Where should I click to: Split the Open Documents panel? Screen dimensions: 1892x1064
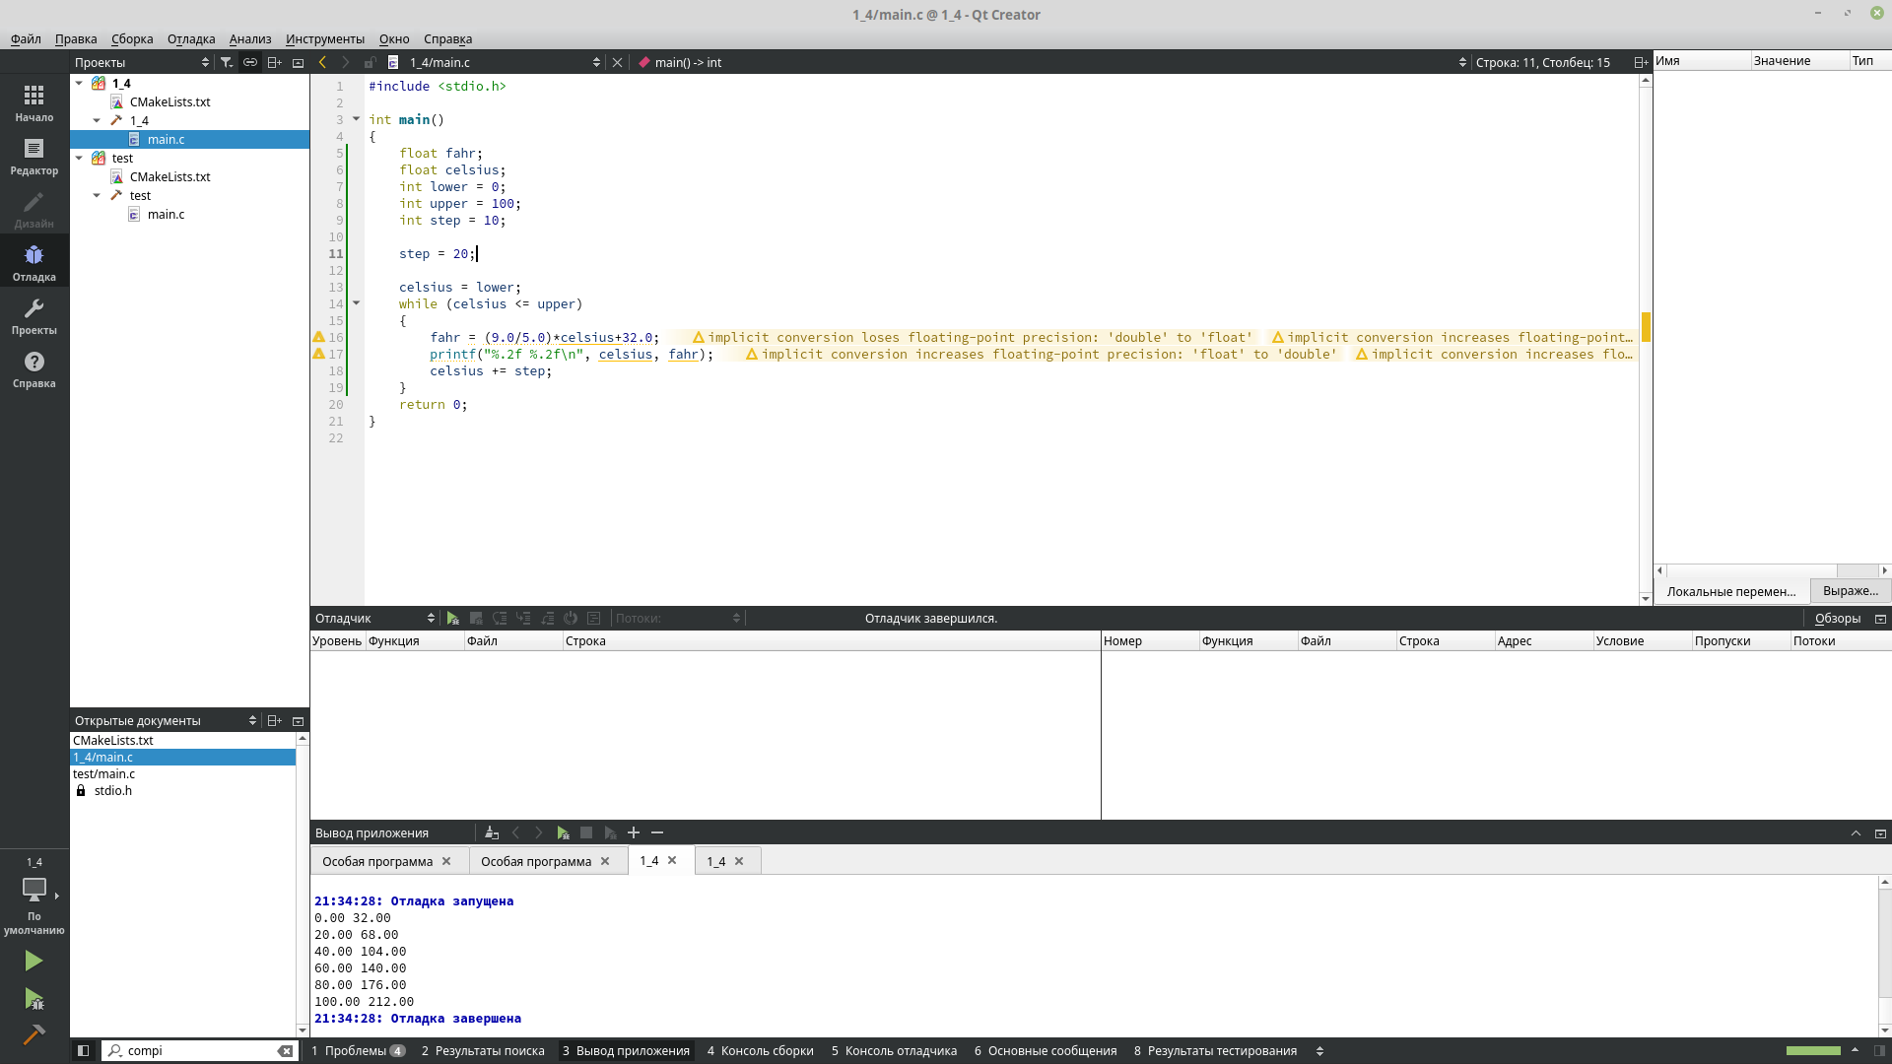pos(275,720)
